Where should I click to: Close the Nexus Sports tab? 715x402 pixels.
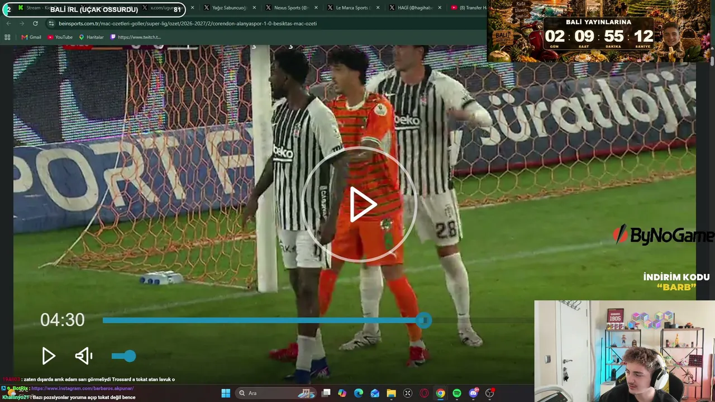[316, 8]
